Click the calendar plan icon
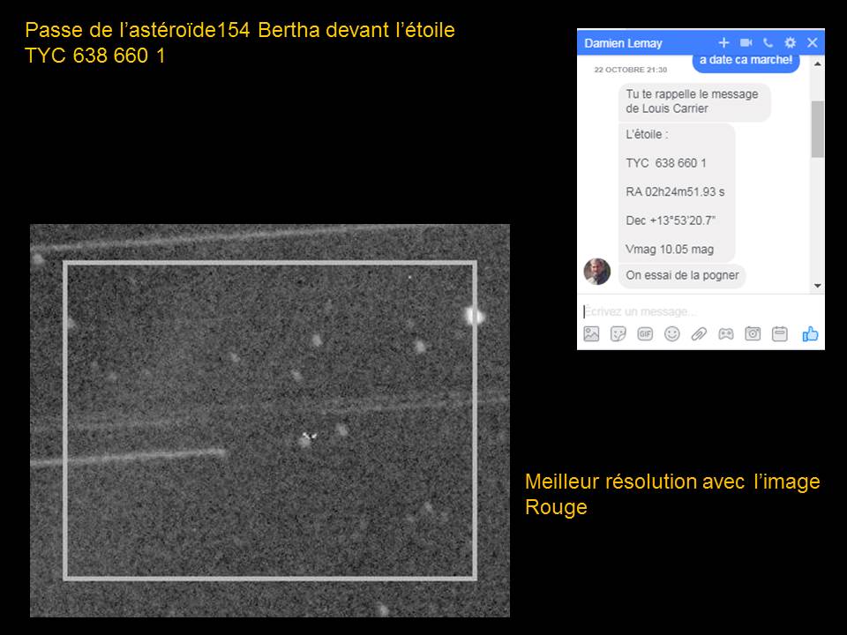This screenshot has width=847, height=635. click(779, 333)
